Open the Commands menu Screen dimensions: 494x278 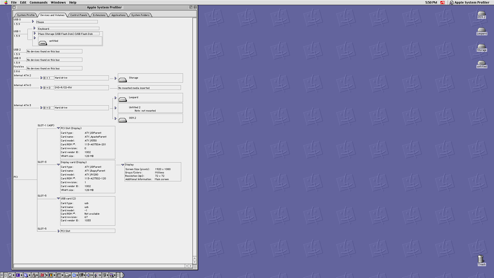click(38, 3)
